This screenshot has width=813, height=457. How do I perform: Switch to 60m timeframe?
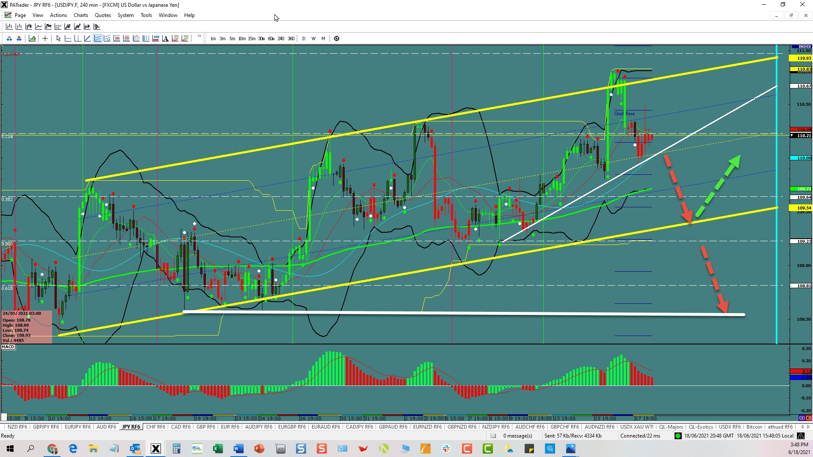click(271, 39)
